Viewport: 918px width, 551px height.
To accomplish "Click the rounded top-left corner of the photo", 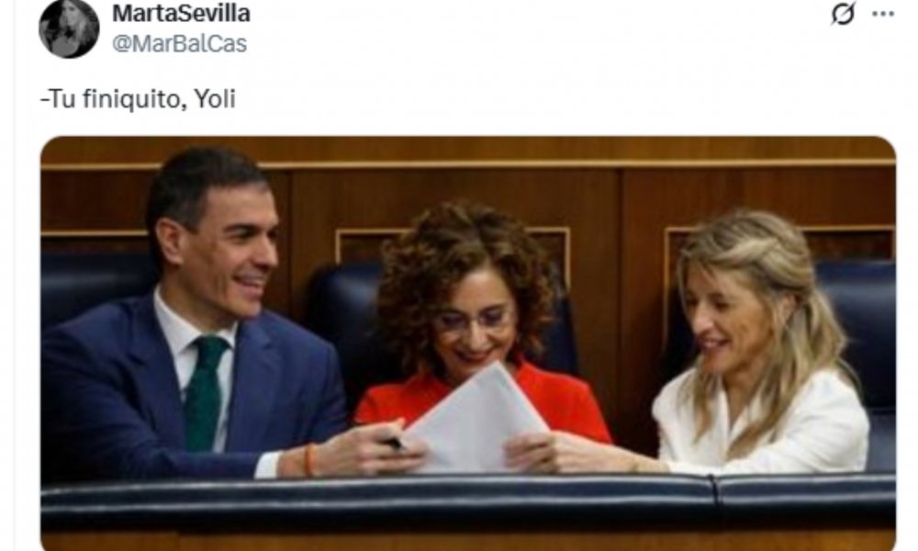I will tap(48, 144).
